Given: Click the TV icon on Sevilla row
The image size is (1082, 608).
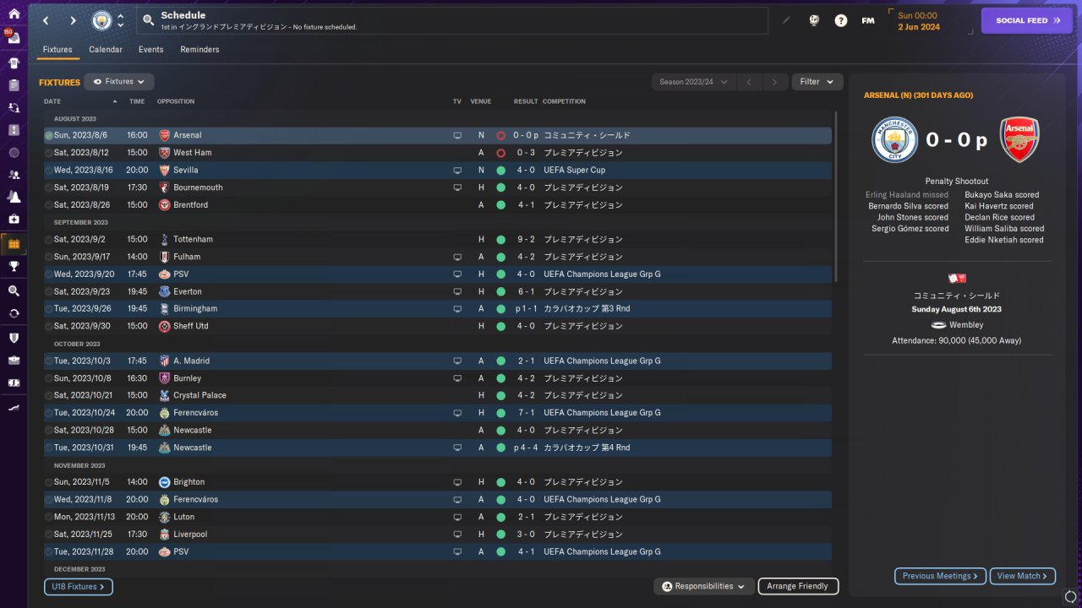Looking at the screenshot, I should pos(457,170).
